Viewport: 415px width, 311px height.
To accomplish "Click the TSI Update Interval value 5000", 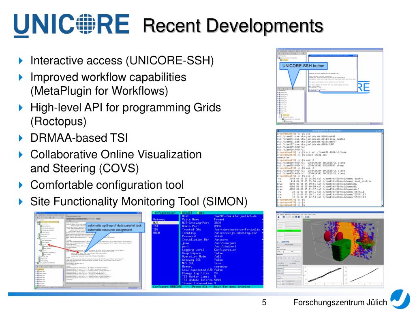I will 218,280.
